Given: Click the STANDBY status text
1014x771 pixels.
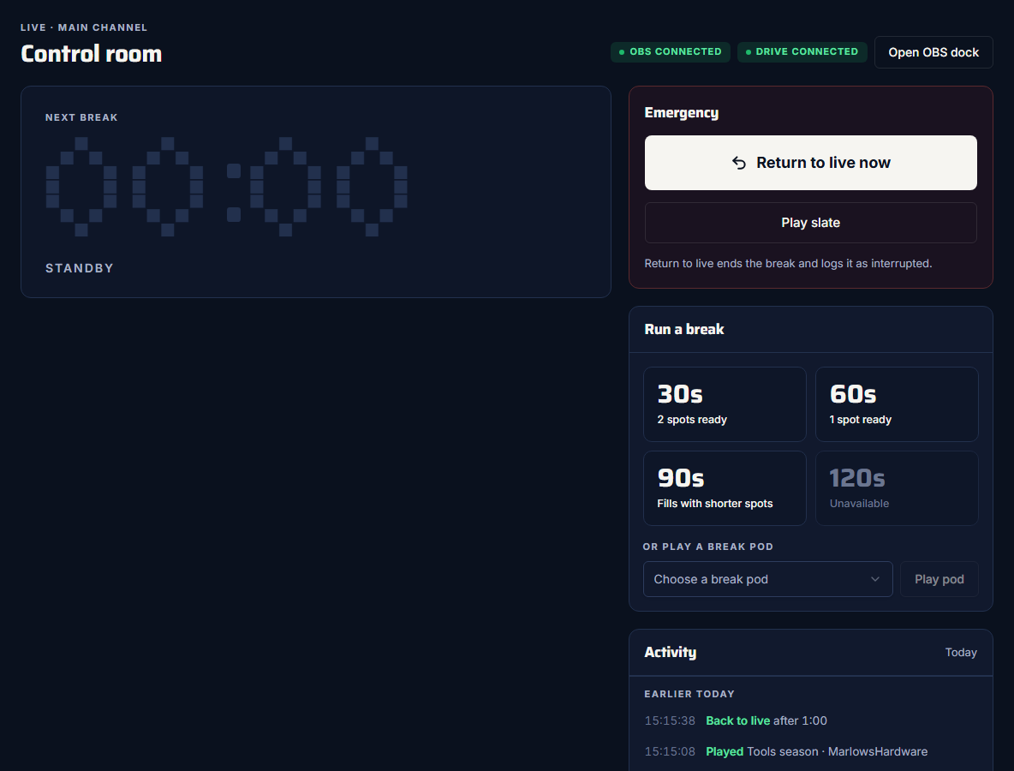Looking at the screenshot, I should click(80, 268).
